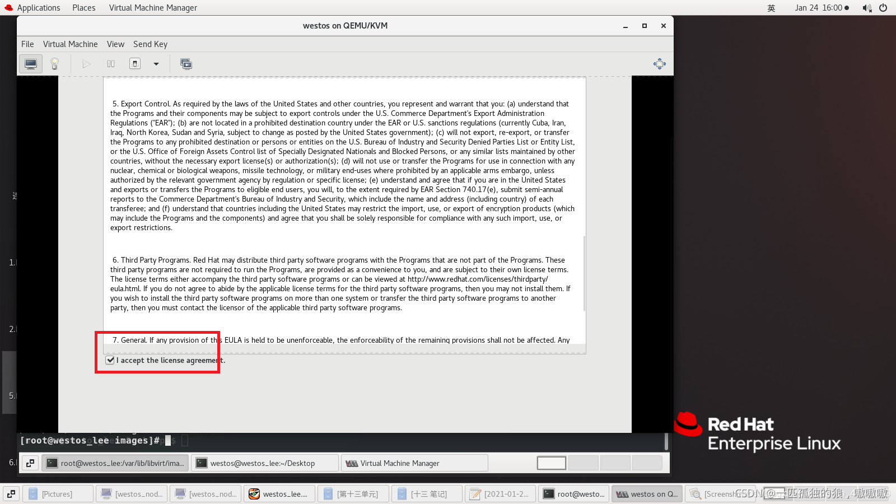Open the File menu
Viewport: 896px width, 504px height.
27,44
